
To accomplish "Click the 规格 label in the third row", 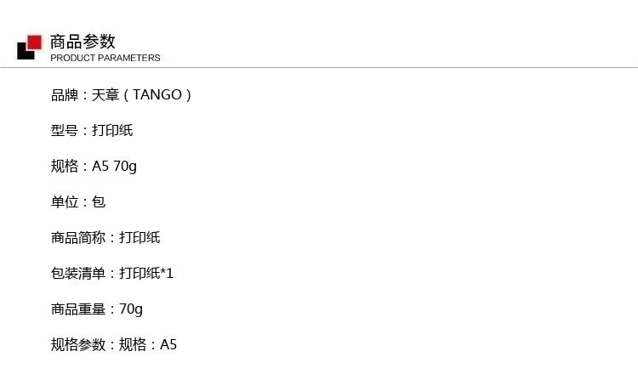I will click(x=65, y=167).
